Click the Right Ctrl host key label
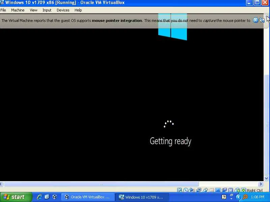 coord(255,190)
